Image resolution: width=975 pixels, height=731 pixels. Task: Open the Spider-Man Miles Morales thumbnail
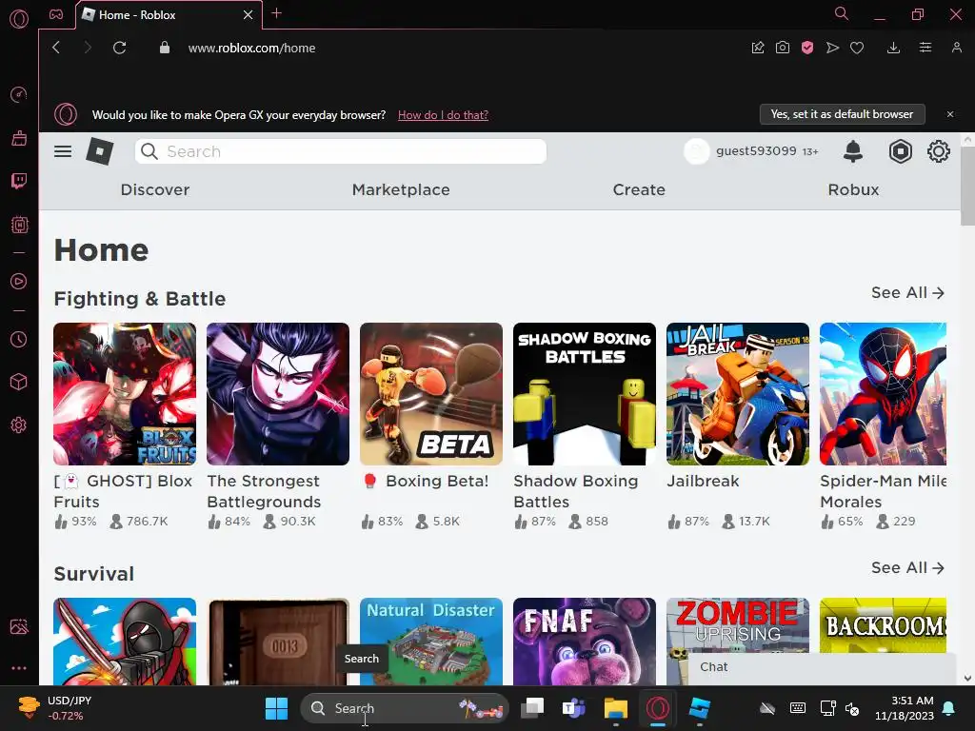click(883, 393)
